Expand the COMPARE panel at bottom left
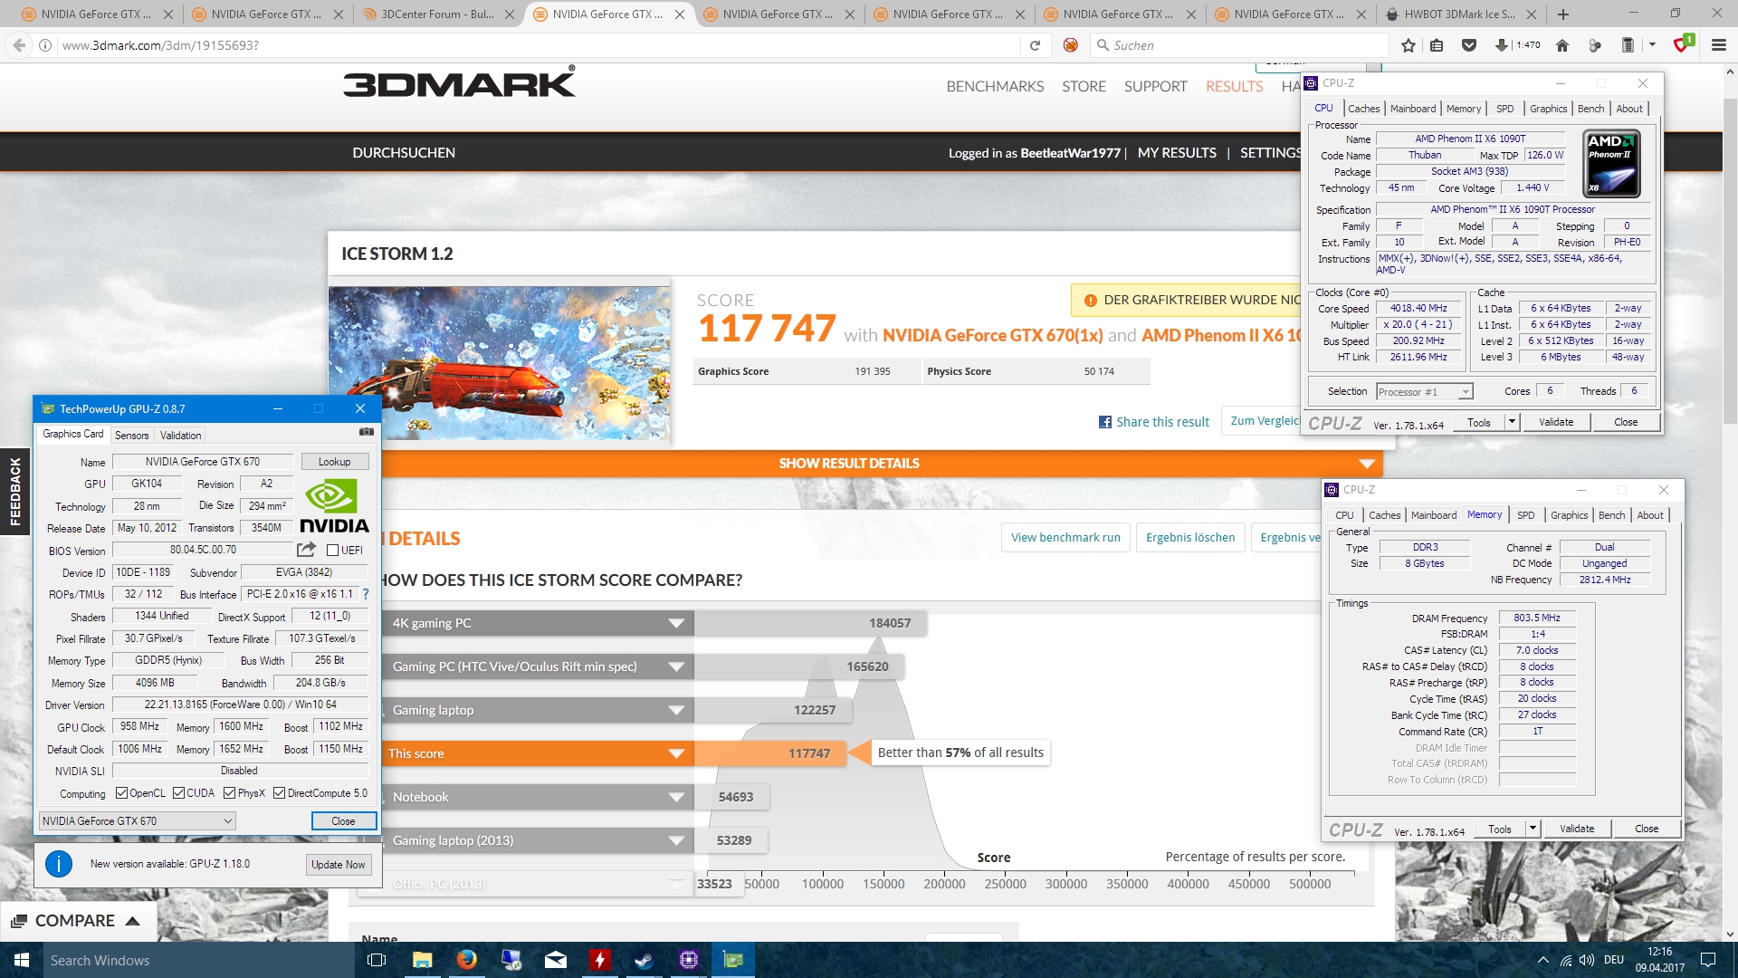The image size is (1738, 978). coord(78,921)
